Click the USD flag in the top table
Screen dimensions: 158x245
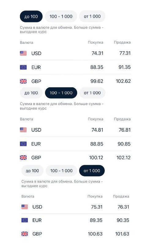(23, 53)
